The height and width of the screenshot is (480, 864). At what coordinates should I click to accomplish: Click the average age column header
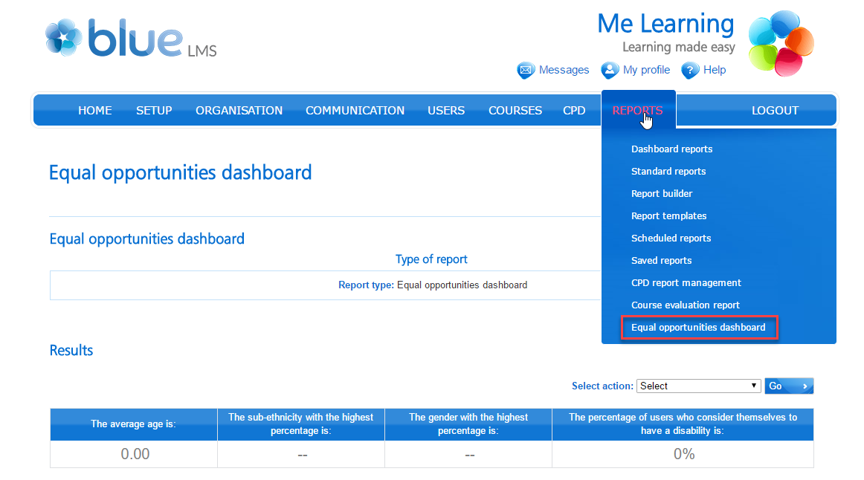[133, 424]
